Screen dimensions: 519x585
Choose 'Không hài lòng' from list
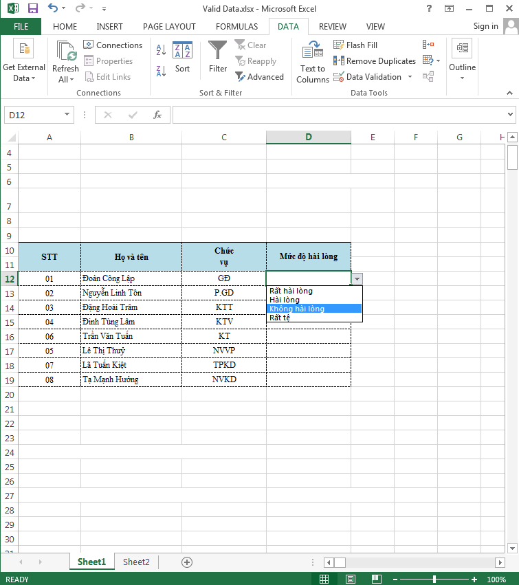(x=313, y=309)
